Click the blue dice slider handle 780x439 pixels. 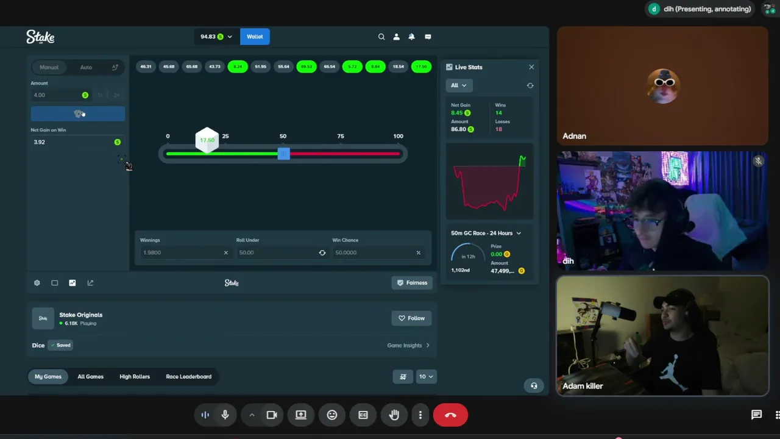(283, 154)
